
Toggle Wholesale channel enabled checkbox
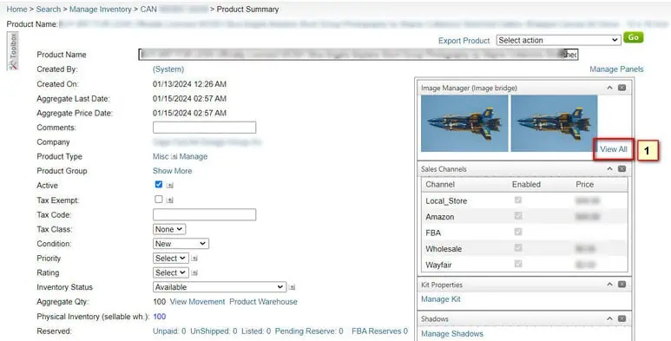(x=518, y=248)
